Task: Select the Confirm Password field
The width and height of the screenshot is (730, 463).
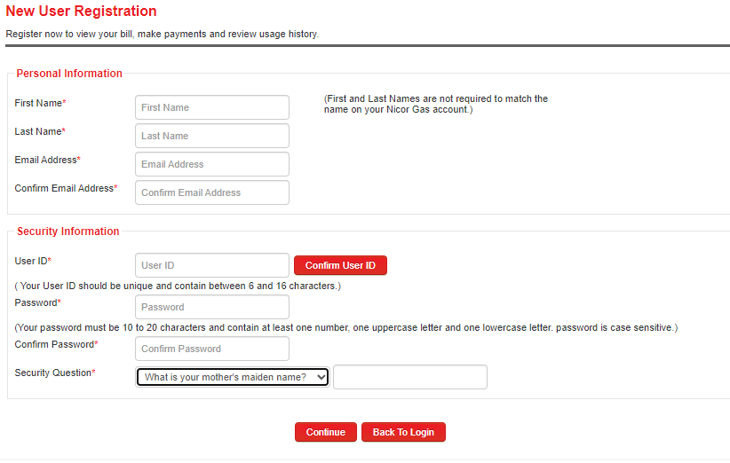Action: pos(212,349)
